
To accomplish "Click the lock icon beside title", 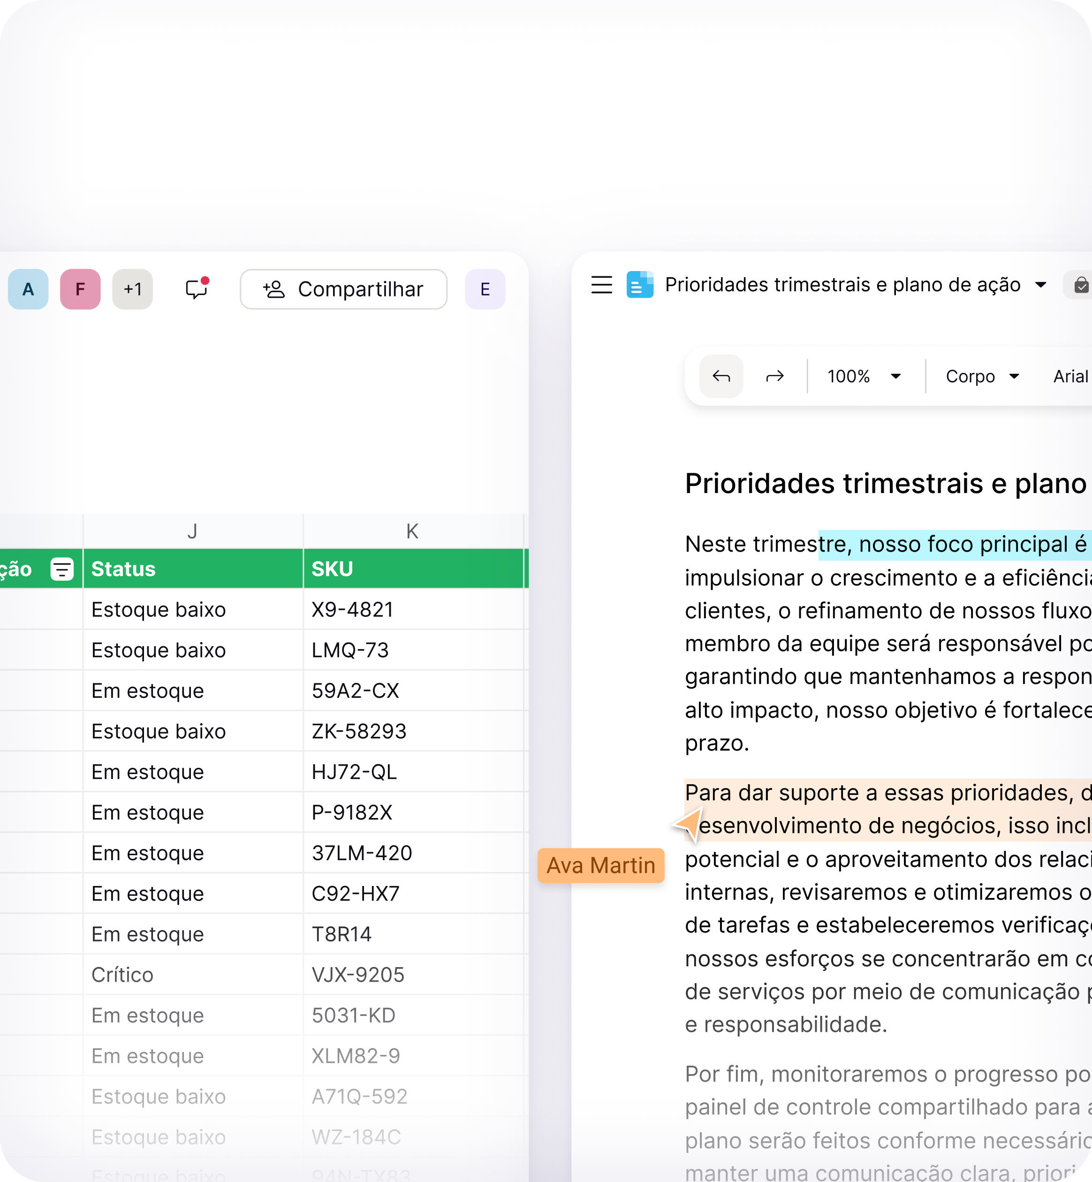I will (1081, 286).
